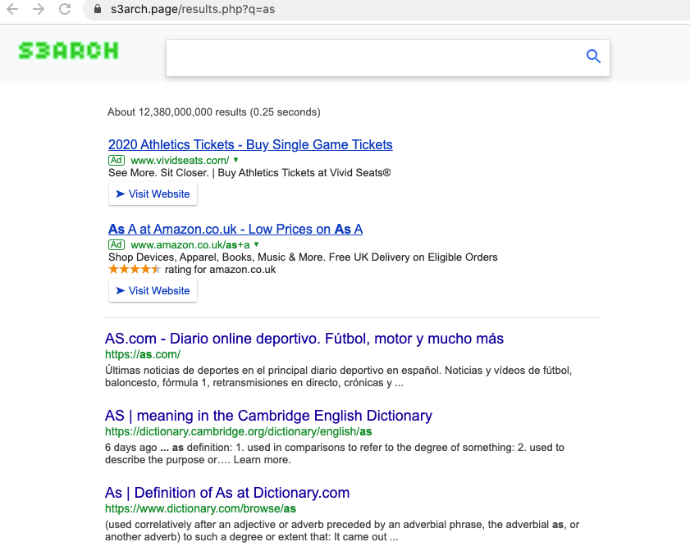This screenshot has height=551, width=690.
Task: Click the S3ARCH pixel logo
Action: 68,51
